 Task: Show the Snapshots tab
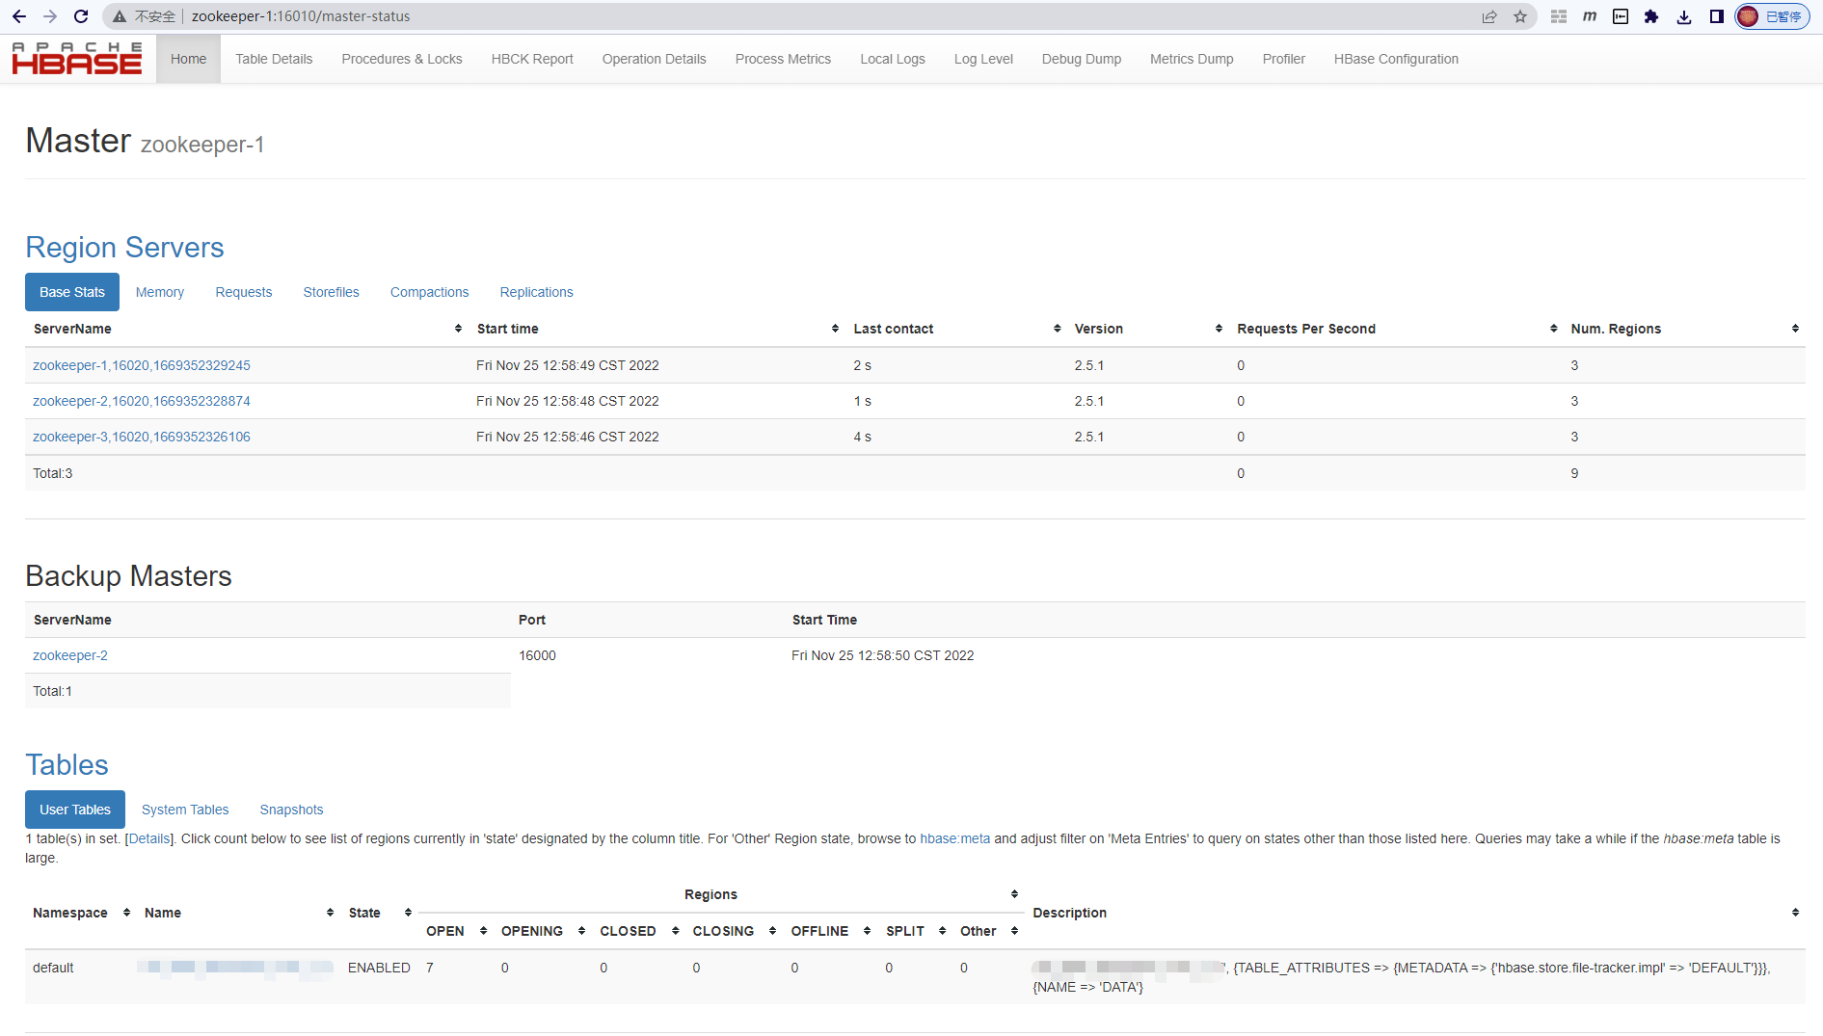(x=291, y=810)
